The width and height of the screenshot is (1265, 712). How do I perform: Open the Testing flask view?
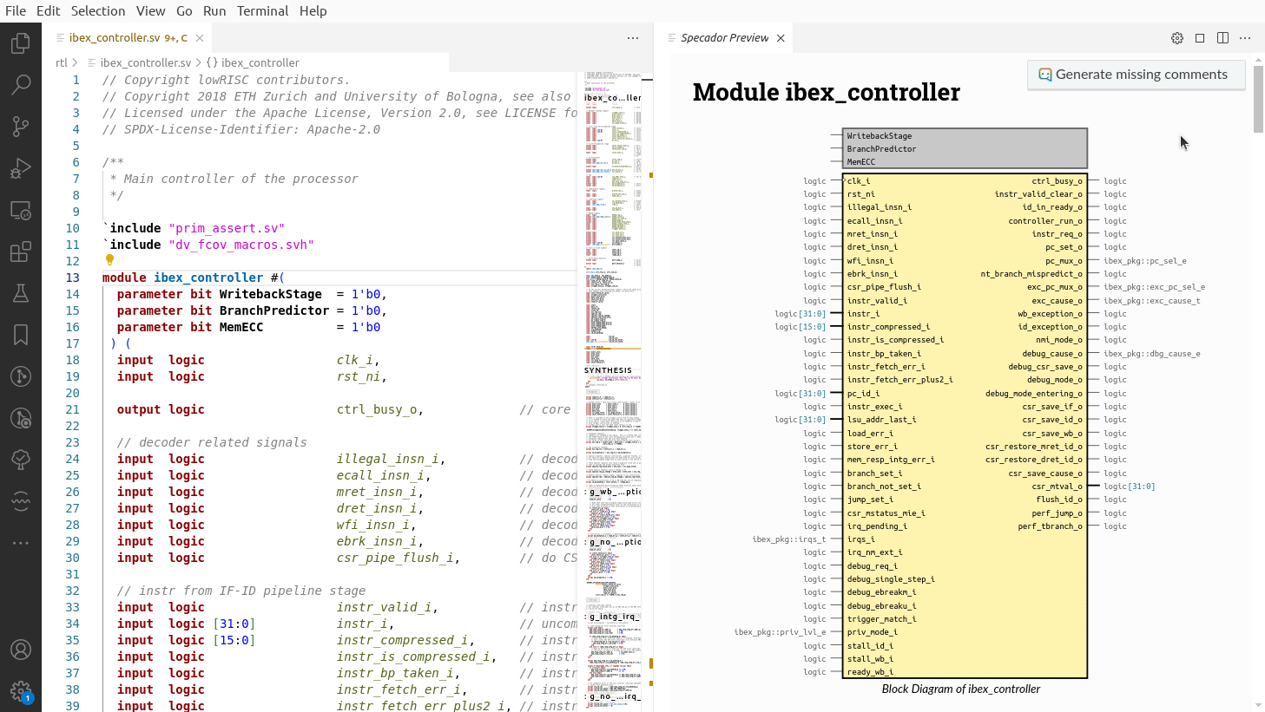21,293
